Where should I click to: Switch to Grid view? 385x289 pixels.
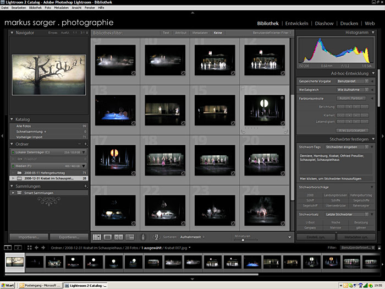pyautogui.click(x=97, y=237)
